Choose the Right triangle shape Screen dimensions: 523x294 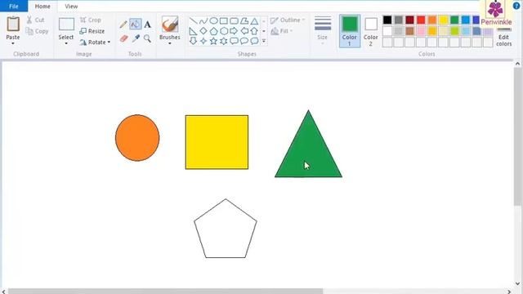coord(193,31)
